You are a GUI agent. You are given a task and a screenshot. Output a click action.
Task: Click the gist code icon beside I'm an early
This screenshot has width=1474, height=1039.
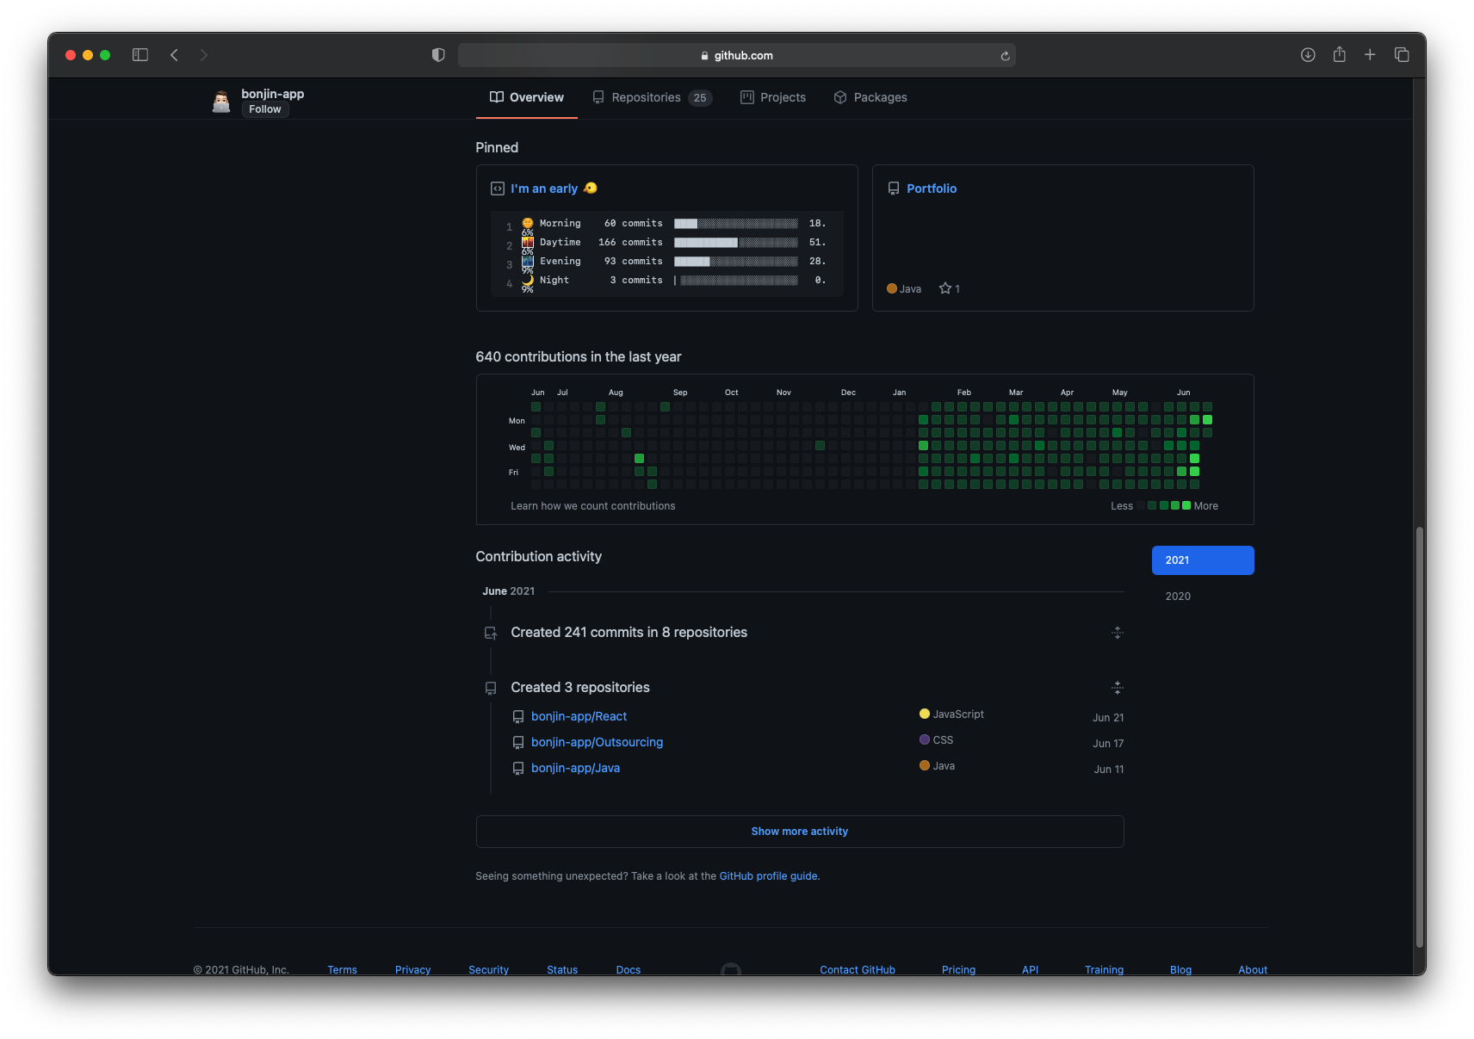point(498,189)
